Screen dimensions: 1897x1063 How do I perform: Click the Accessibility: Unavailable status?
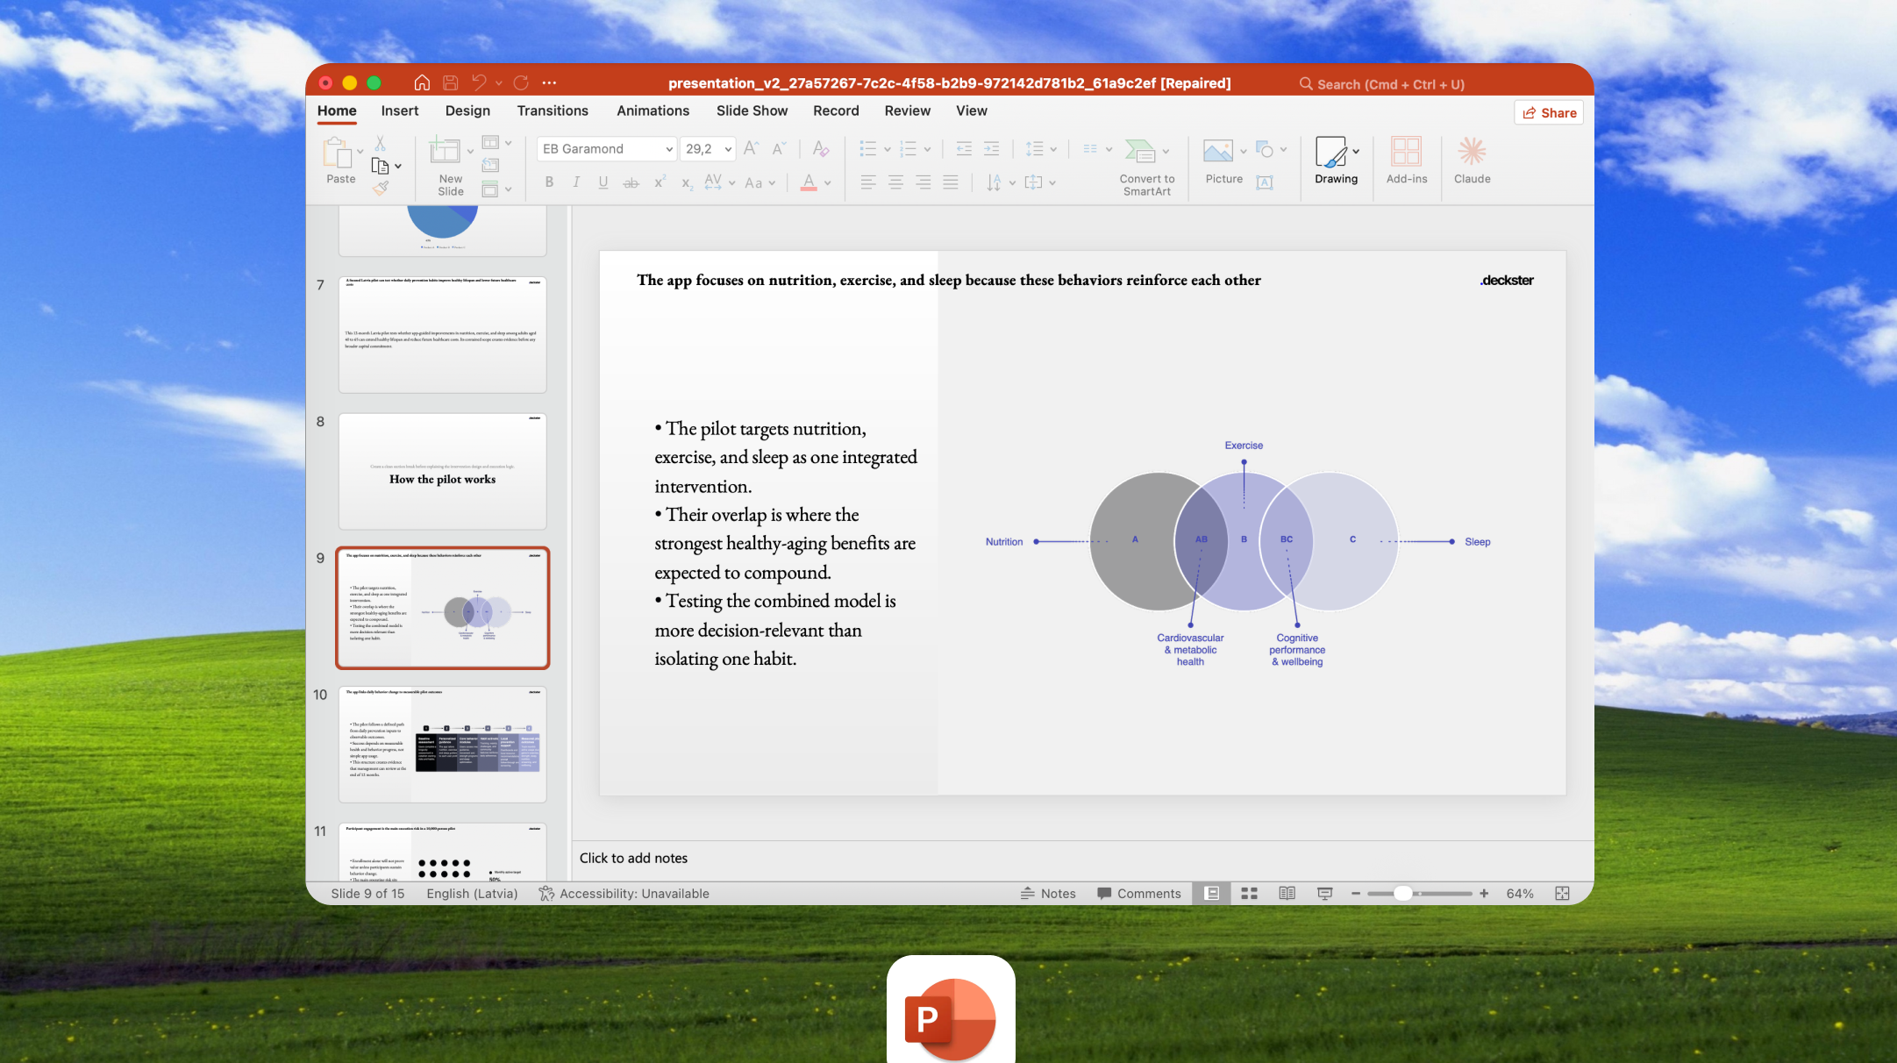624,893
